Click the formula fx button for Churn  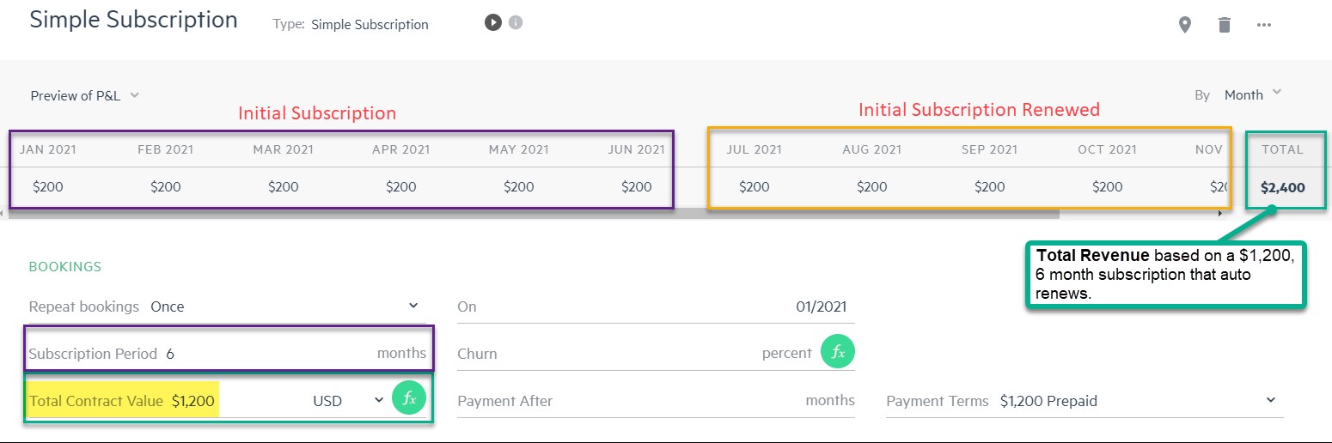click(x=838, y=353)
